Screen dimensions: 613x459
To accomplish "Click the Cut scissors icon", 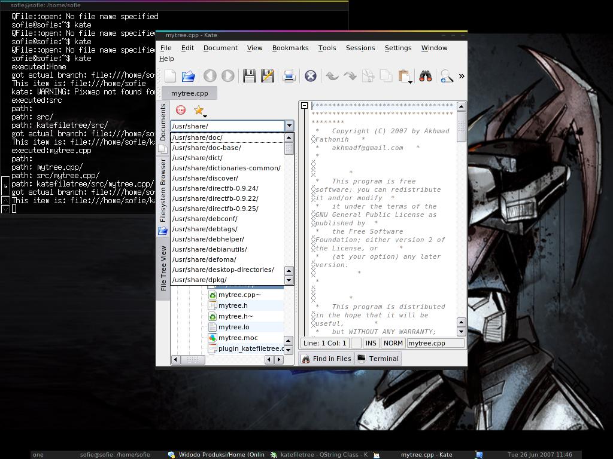I will point(368,76).
